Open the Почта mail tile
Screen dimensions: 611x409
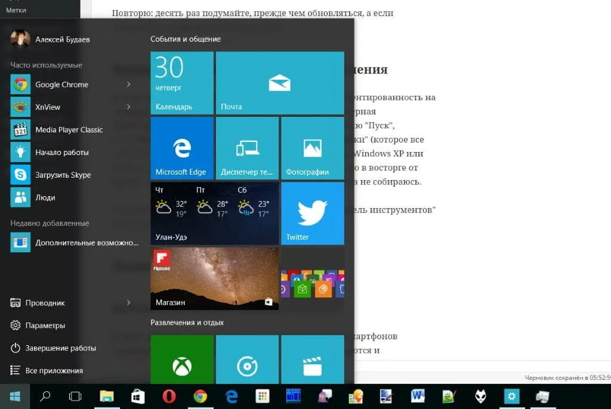(x=280, y=83)
